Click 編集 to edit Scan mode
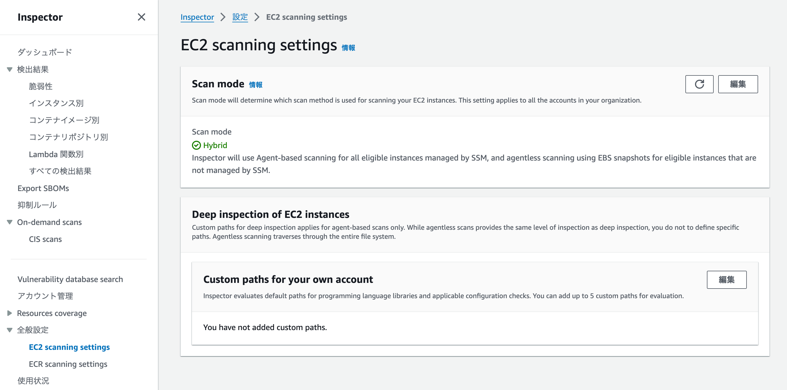 click(738, 84)
